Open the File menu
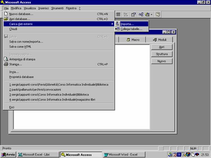Viewport: 211px width, 158px height. pos(6,8)
